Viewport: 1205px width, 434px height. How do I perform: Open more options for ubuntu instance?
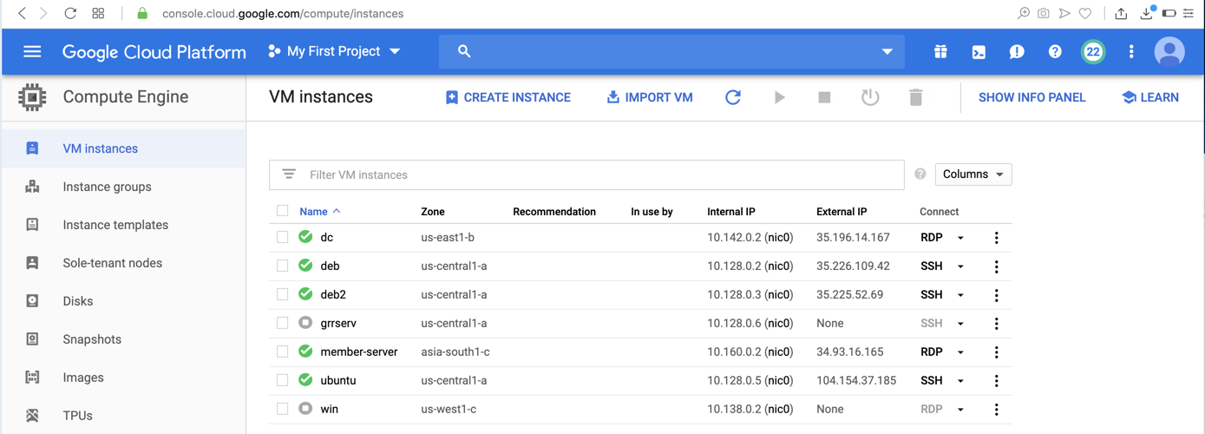tap(996, 380)
